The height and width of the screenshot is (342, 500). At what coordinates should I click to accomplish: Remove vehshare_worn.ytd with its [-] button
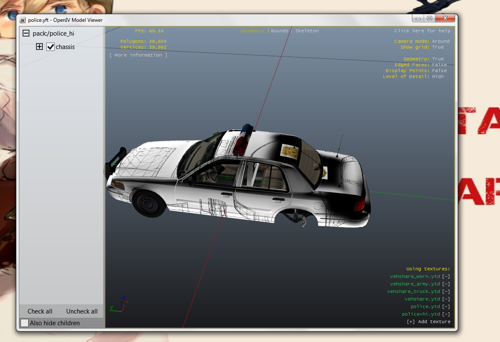click(446, 276)
